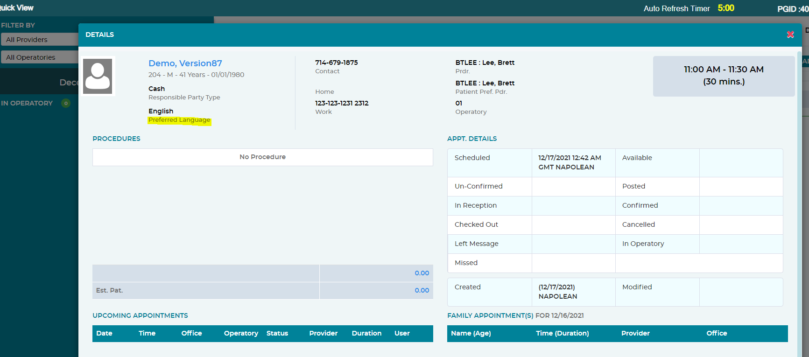
Task: Click the No Procedure row
Action: 263,157
